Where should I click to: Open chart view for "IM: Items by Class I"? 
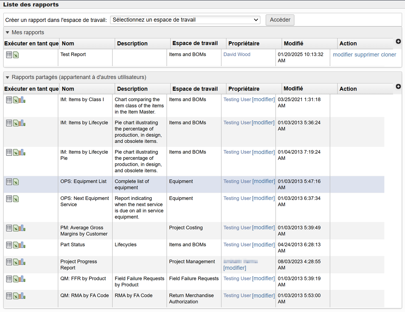click(x=22, y=99)
